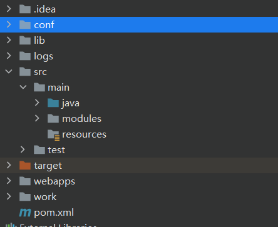Expand the java folder arrow
The height and width of the screenshot is (227, 278).
[37, 103]
